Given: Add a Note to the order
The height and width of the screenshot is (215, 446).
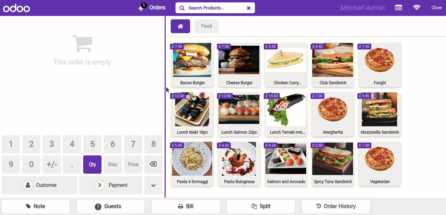Looking at the screenshot, I should point(36,206).
